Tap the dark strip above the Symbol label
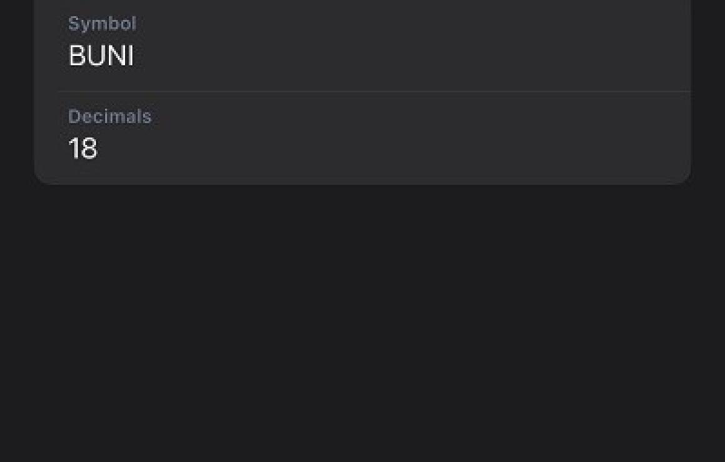Viewport: 725px width, 462px height. click(x=362, y=7)
